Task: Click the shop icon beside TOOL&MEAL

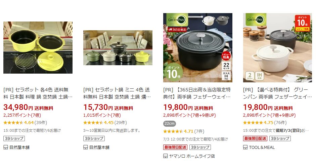Action: [245, 147]
